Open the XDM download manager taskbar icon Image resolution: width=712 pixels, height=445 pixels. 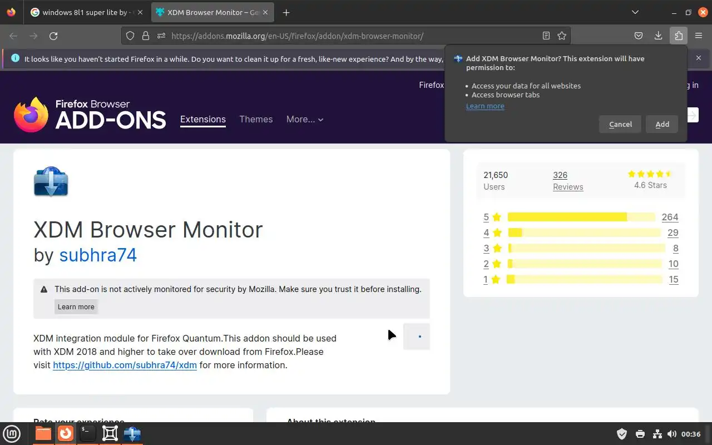[132, 433]
